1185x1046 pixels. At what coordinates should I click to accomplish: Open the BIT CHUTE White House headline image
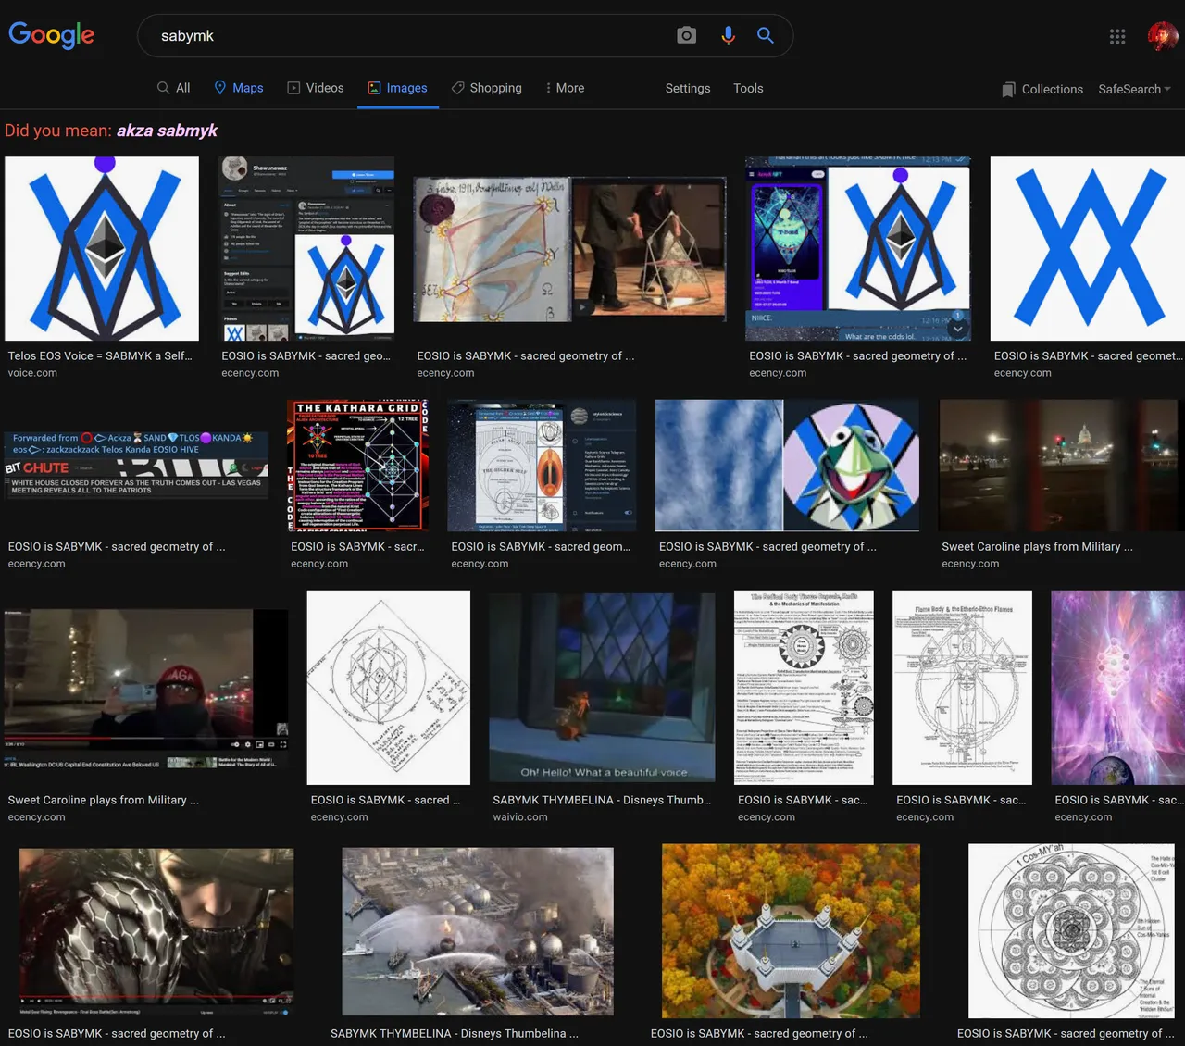tap(136, 466)
